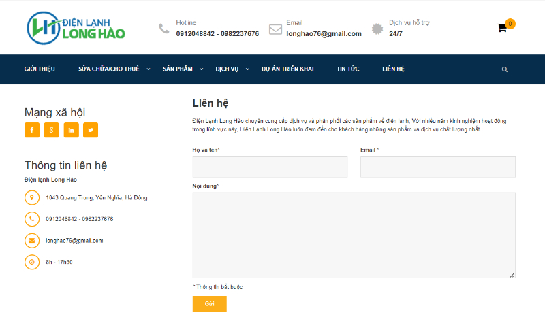The width and height of the screenshot is (545, 317).
Task: Open the Dịch vụ menu item
Action: click(227, 69)
